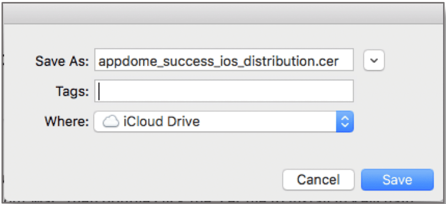
Task: Click the blue Save button
Action: point(397,180)
